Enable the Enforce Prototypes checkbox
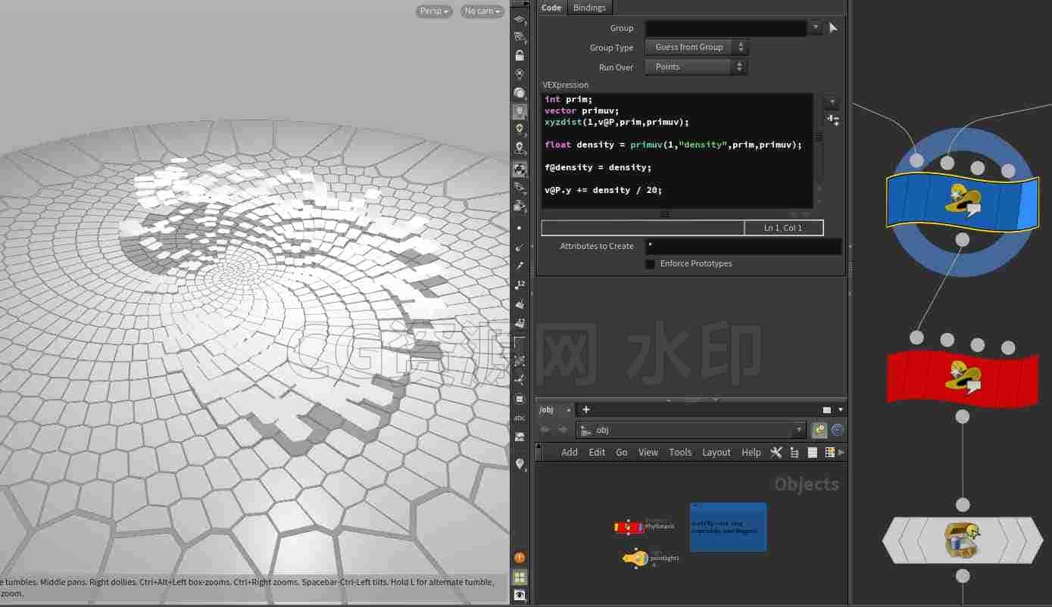Viewport: 1052px width, 607px height. (x=650, y=263)
